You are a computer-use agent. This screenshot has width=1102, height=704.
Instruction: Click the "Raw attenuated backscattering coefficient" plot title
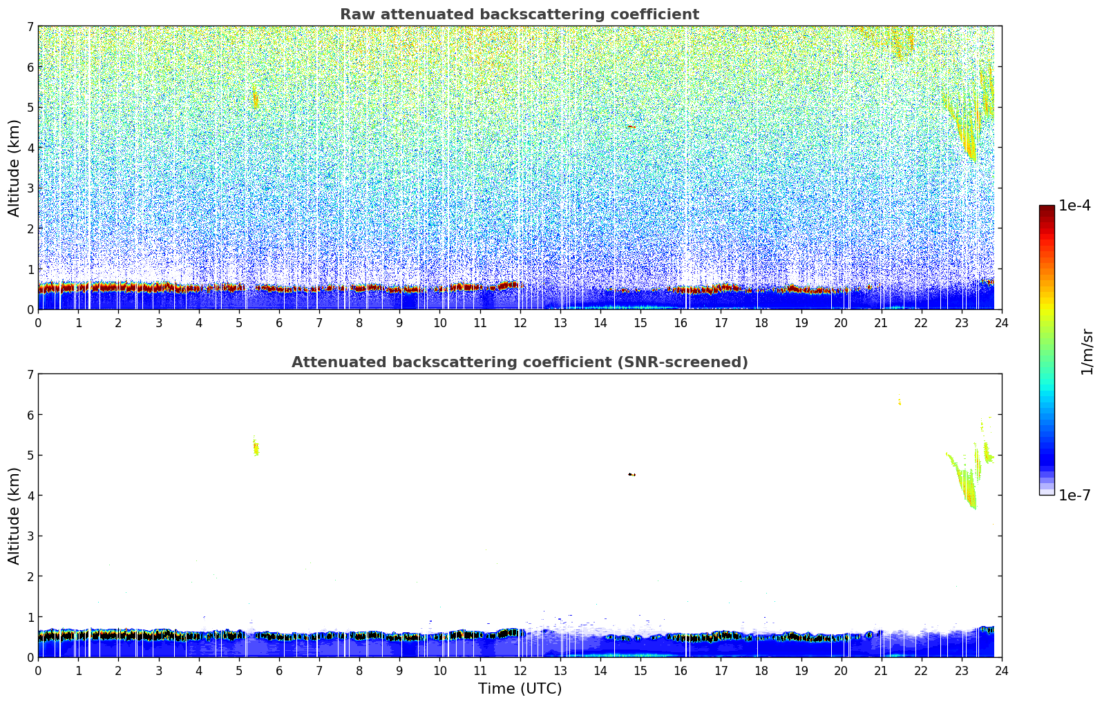pyautogui.click(x=519, y=14)
